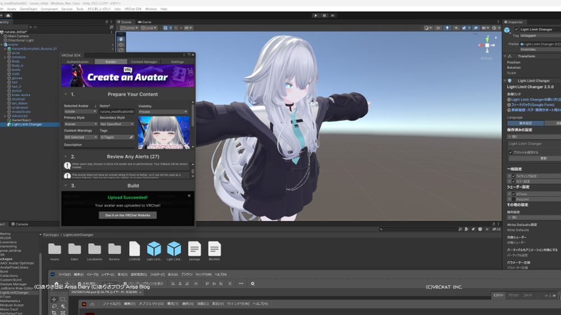Switch to Authentication tab in VRChat SDK
This screenshot has height=315, width=561.
pos(77,62)
